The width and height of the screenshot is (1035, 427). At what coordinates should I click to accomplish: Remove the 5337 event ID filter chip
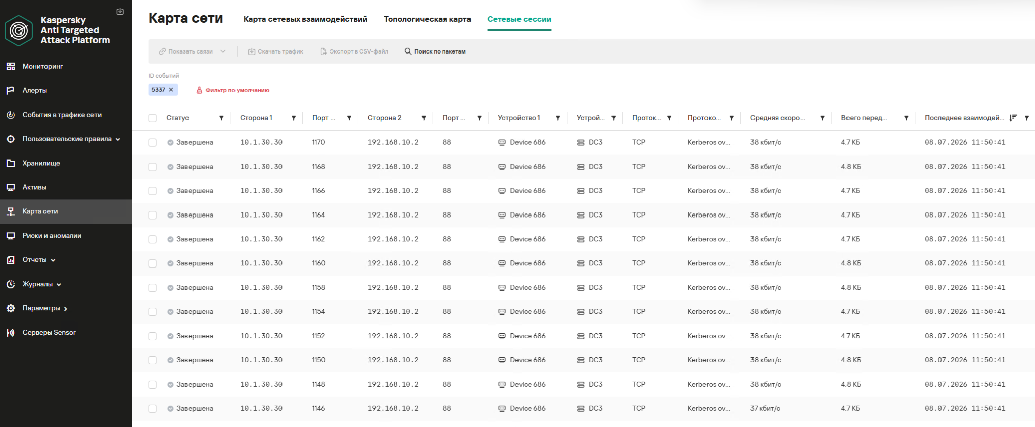tap(171, 90)
